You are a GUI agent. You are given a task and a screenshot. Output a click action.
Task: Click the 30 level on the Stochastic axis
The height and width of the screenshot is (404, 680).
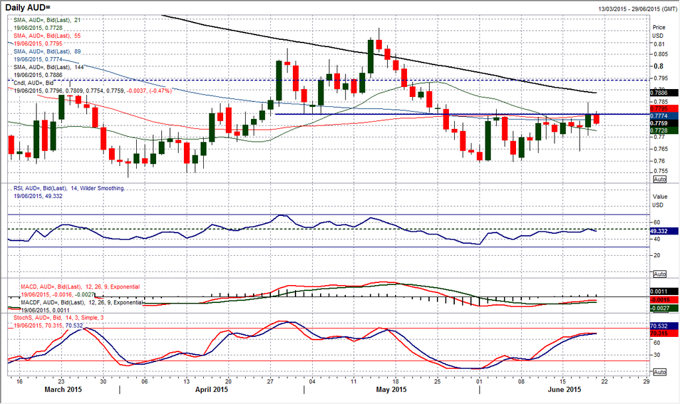coord(657,355)
